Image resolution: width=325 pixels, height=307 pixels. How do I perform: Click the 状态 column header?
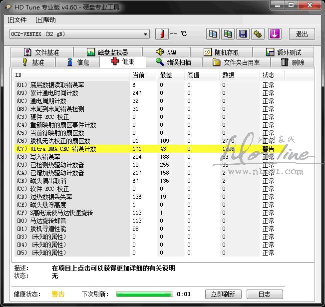click(x=272, y=75)
